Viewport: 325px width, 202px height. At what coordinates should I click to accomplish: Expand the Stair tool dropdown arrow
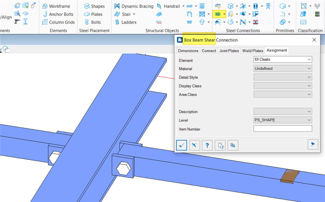(134, 14)
